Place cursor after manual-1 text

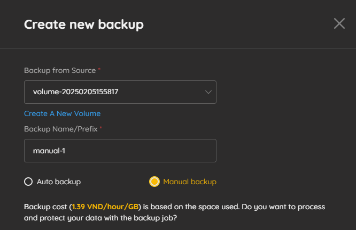coord(65,151)
